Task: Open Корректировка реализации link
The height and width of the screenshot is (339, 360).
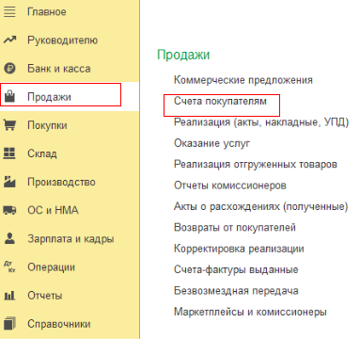Action: pyautogui.click(x=239, y=249)
